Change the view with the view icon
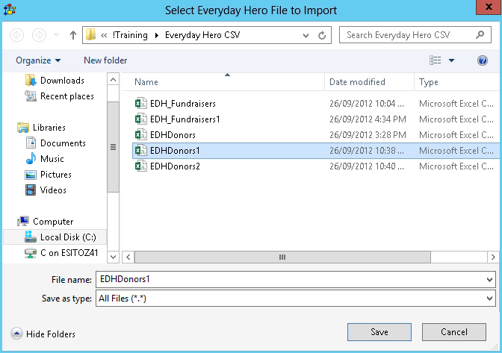 (435, 60)
